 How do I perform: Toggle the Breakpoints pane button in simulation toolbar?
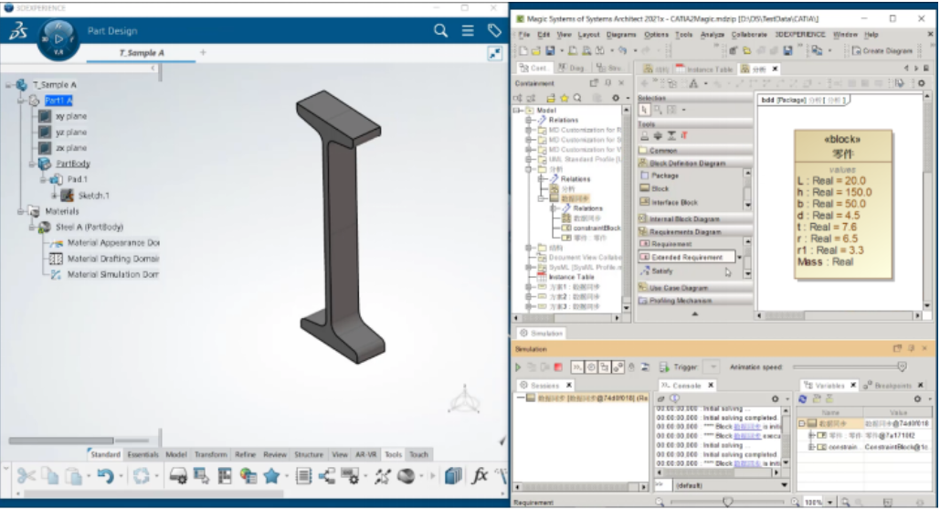click(x=618, y=367)
